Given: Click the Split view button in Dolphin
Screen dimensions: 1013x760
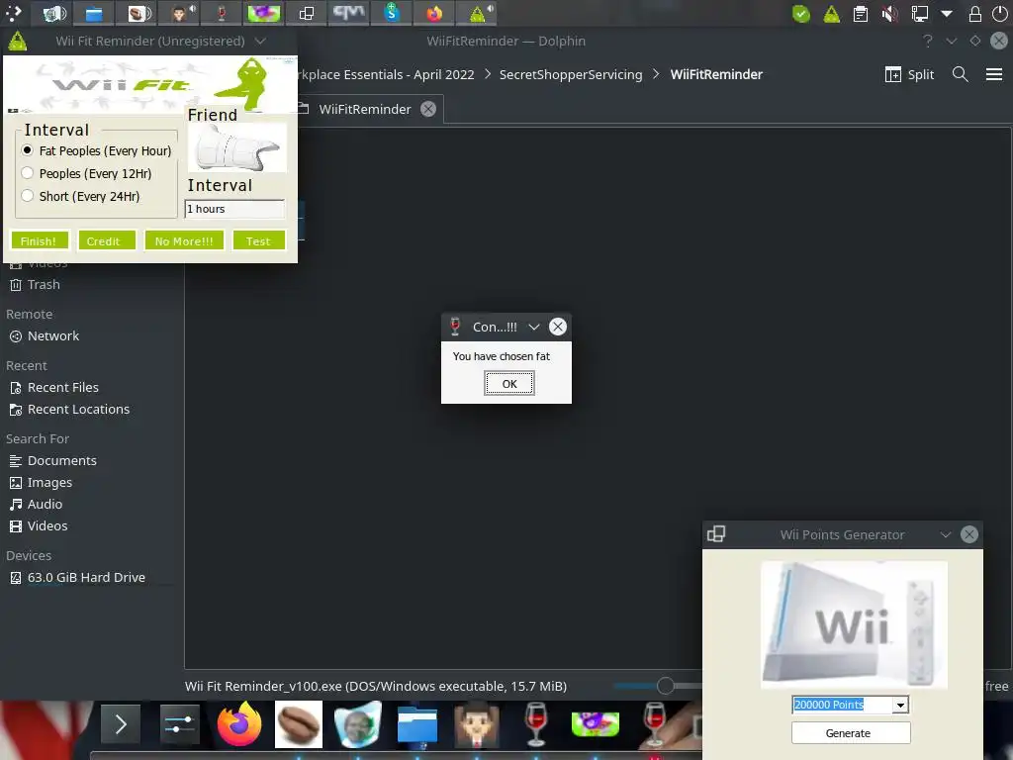Looking at the screenshot, I should click(910, 74).
